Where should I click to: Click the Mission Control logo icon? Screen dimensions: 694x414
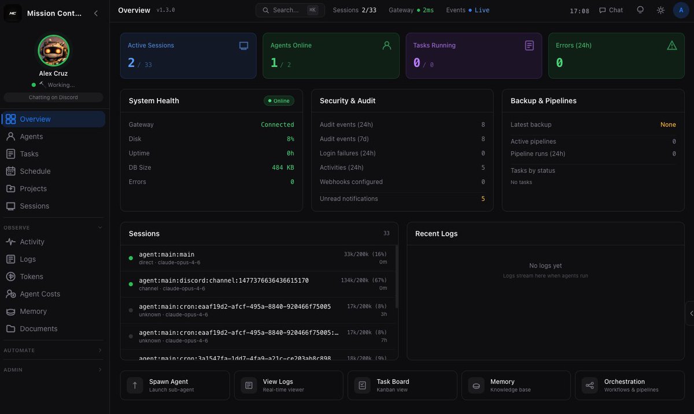point(13,13)
